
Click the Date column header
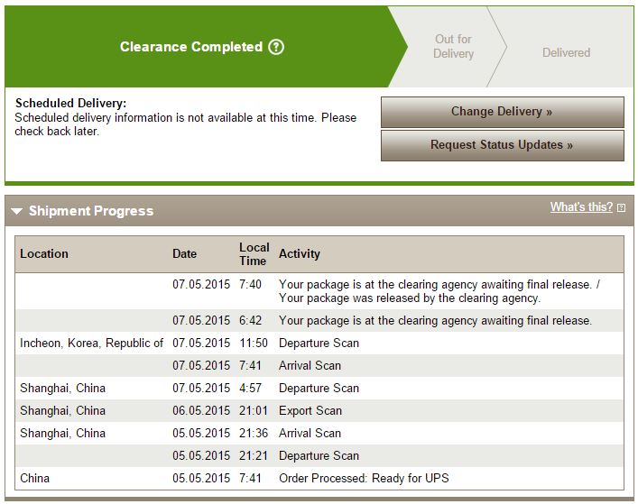[184, 253]
